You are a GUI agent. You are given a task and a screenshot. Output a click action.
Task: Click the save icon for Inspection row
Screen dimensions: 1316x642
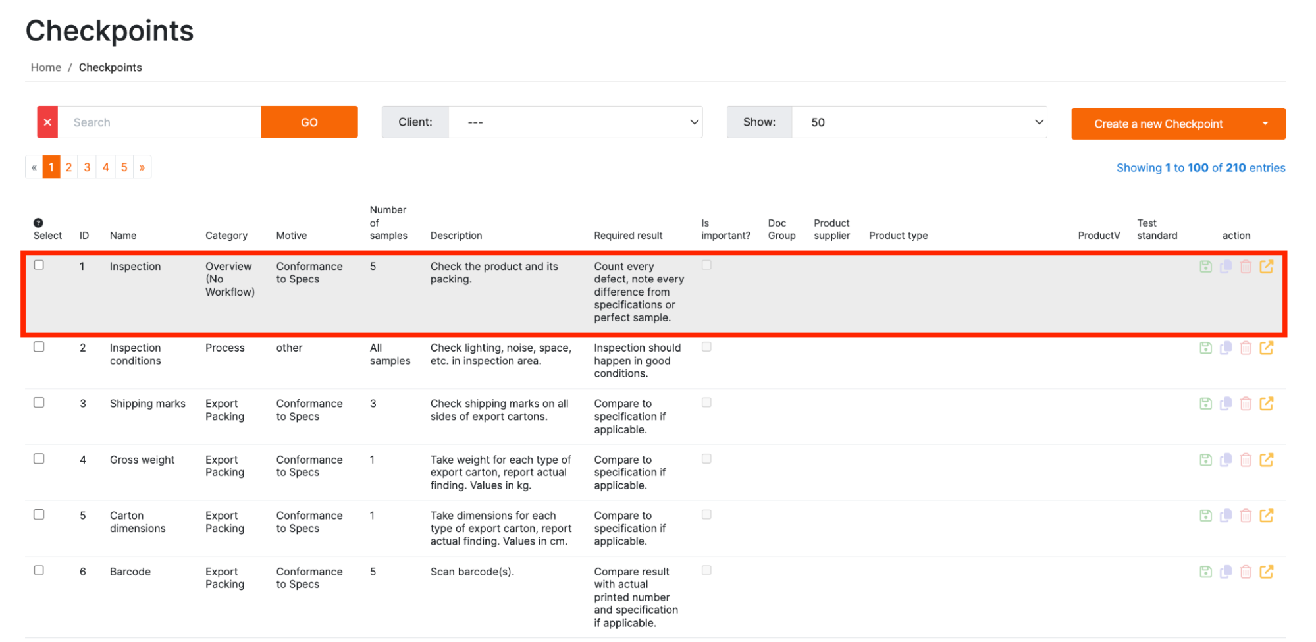[x=1205, y=267]
